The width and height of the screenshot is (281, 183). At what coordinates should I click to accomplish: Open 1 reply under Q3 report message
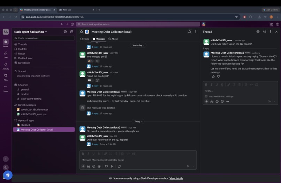[x=95, y=144]
